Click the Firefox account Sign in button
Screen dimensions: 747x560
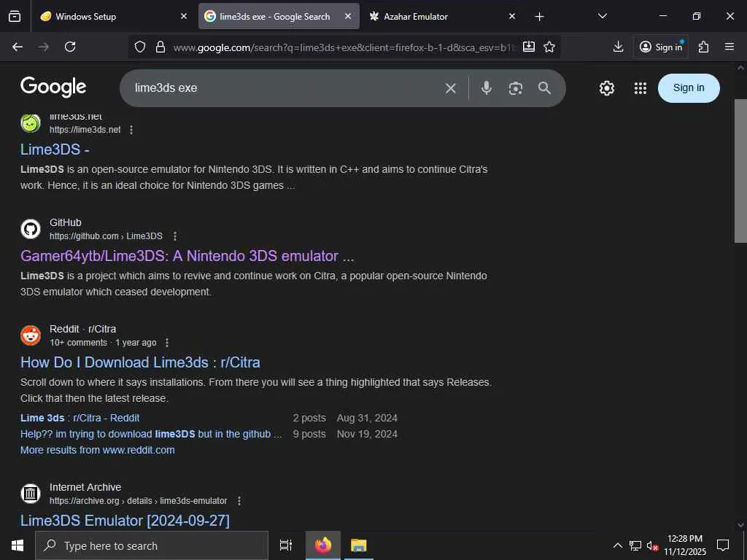click(661, 47)
